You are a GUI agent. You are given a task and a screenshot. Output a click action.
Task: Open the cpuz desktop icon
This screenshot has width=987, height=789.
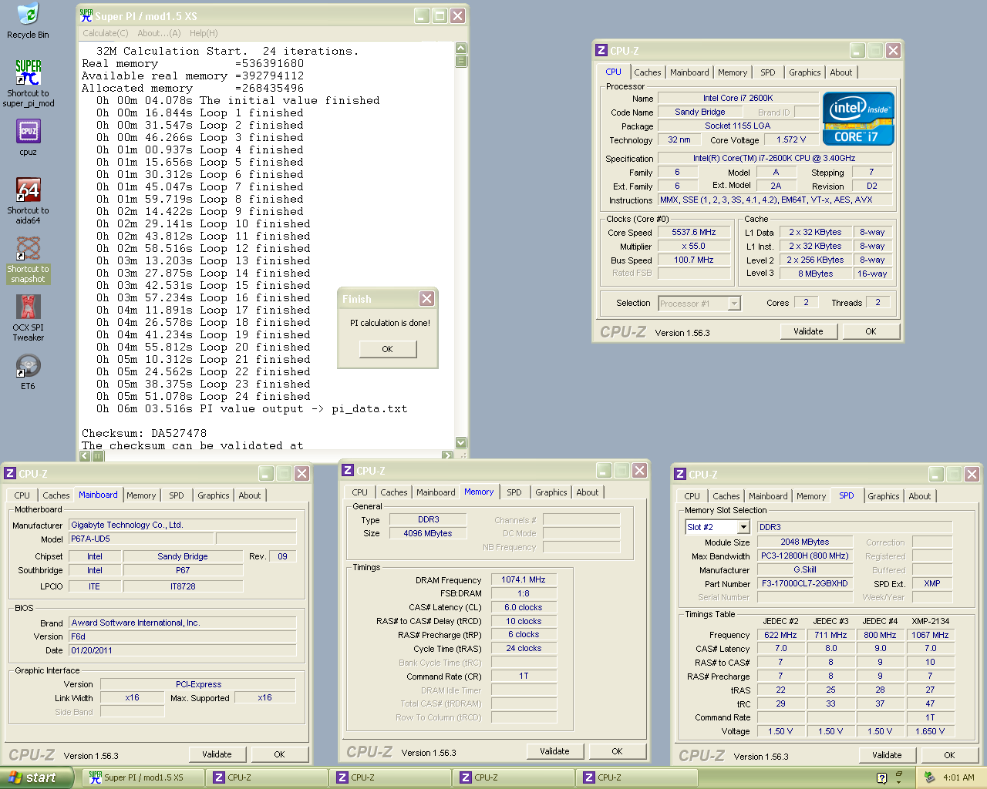tap(29, 132)
